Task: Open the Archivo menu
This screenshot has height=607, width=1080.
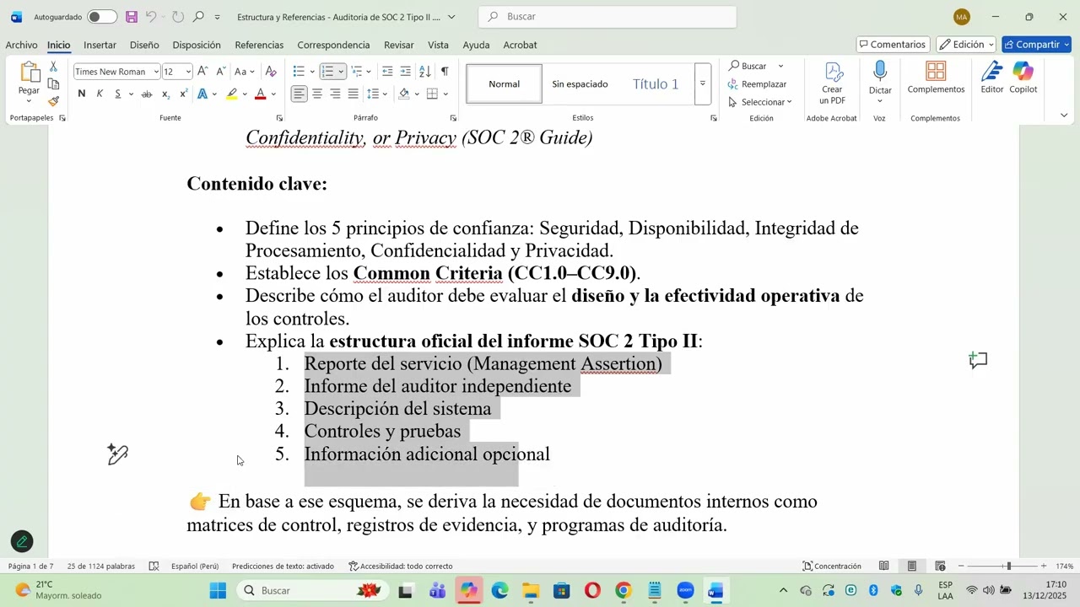Action: tap(21, 45)
